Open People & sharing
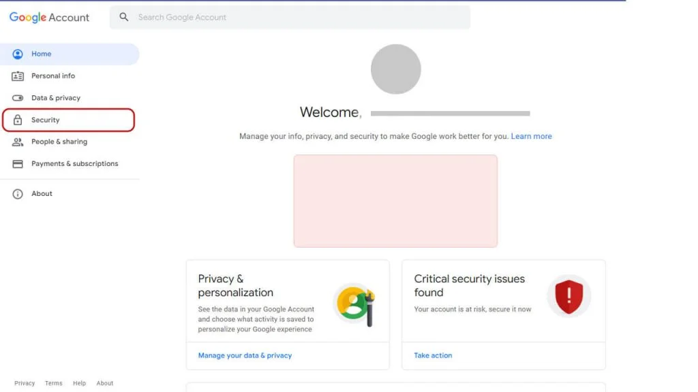Screen dimensions: 698x392 [70, 142]
